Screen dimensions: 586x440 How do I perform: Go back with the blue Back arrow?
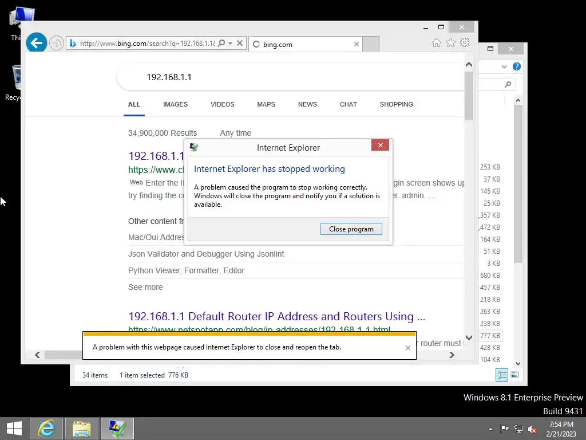tap(36, 43)
